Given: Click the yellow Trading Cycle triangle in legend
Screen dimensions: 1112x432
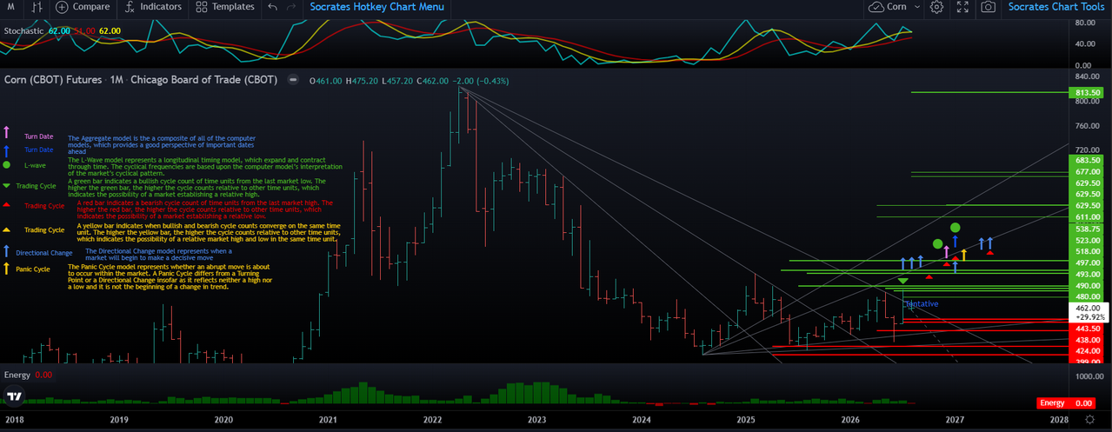Looking at the screenshot, I should click(x=7, y=230).
